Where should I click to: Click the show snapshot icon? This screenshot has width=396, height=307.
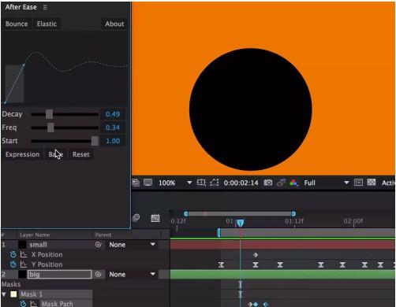281,183
